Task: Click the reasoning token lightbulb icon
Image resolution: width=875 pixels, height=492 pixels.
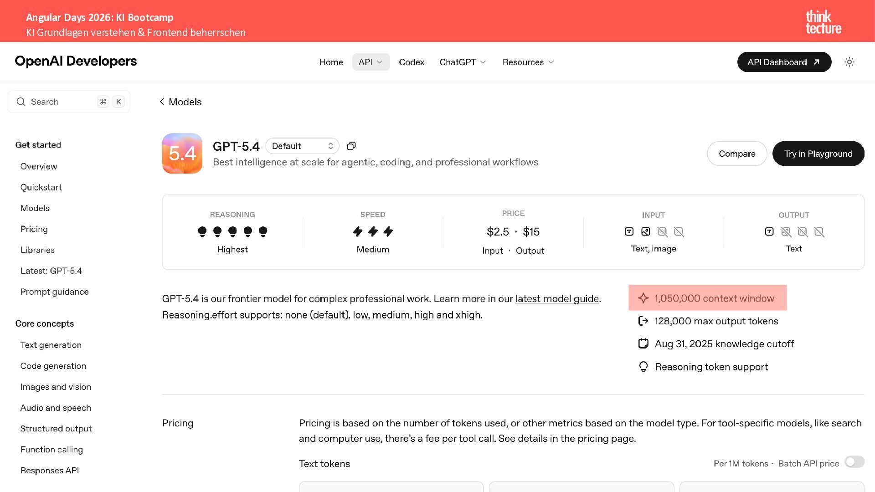Action: point(643,367)
